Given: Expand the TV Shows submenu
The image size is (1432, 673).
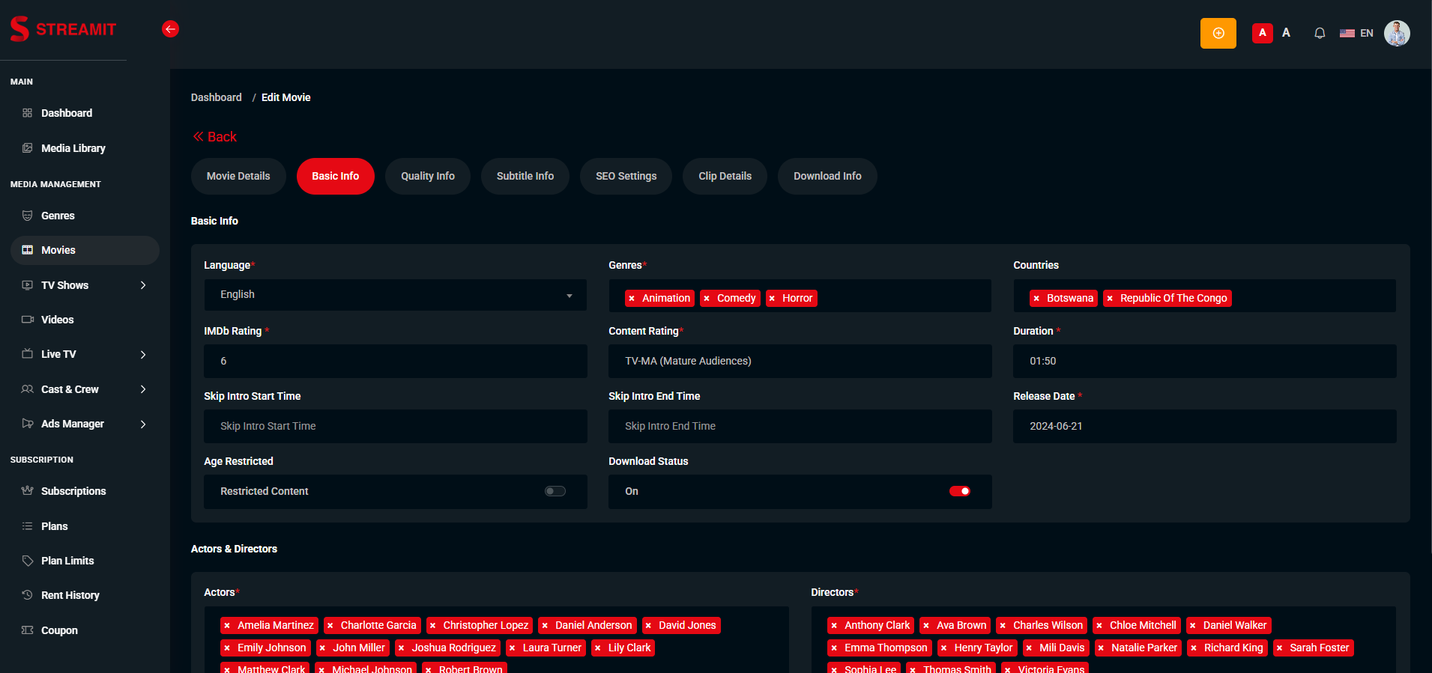Looking at the screenshot, I should (143, 285).
